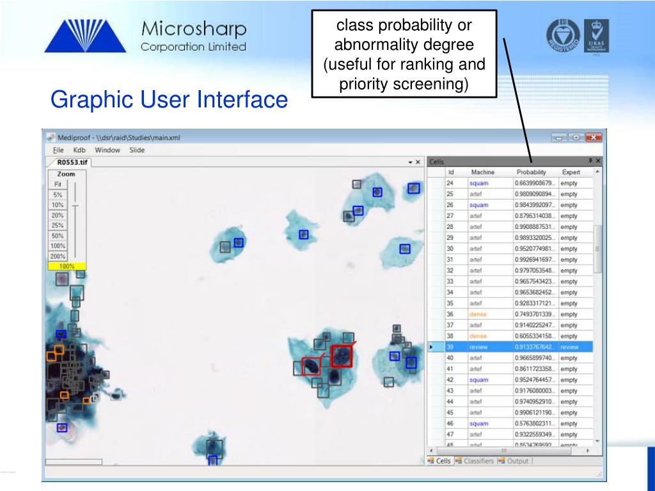Set zoom to 50%

point(58,235)
